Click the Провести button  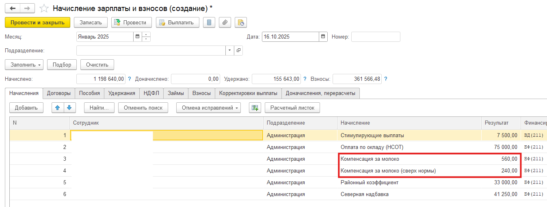pos(132,22)
